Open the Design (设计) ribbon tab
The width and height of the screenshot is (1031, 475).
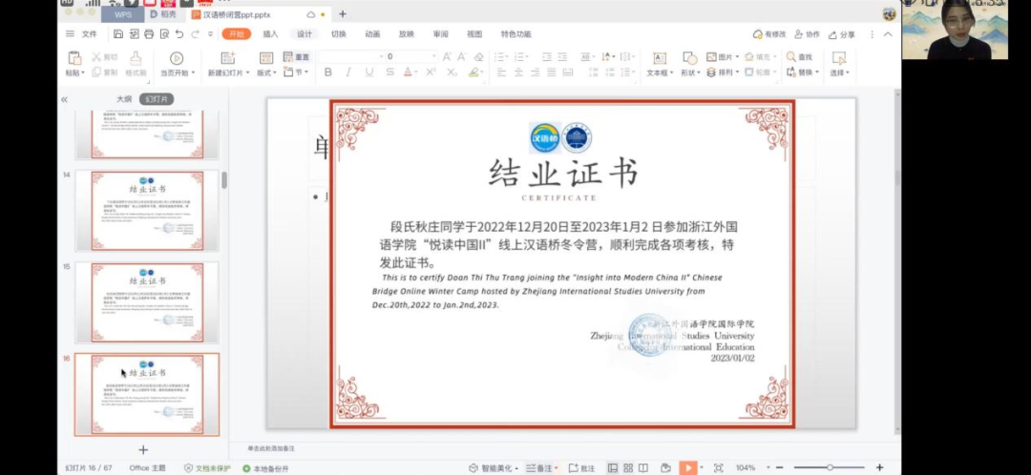coord(305,34)
